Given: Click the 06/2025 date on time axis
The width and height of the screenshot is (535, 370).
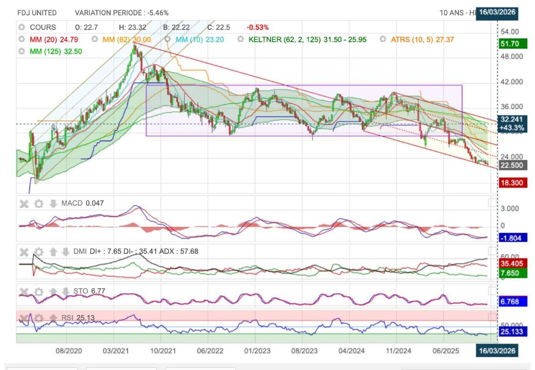Looking at the screenshot, I should [x=446, y=351].
